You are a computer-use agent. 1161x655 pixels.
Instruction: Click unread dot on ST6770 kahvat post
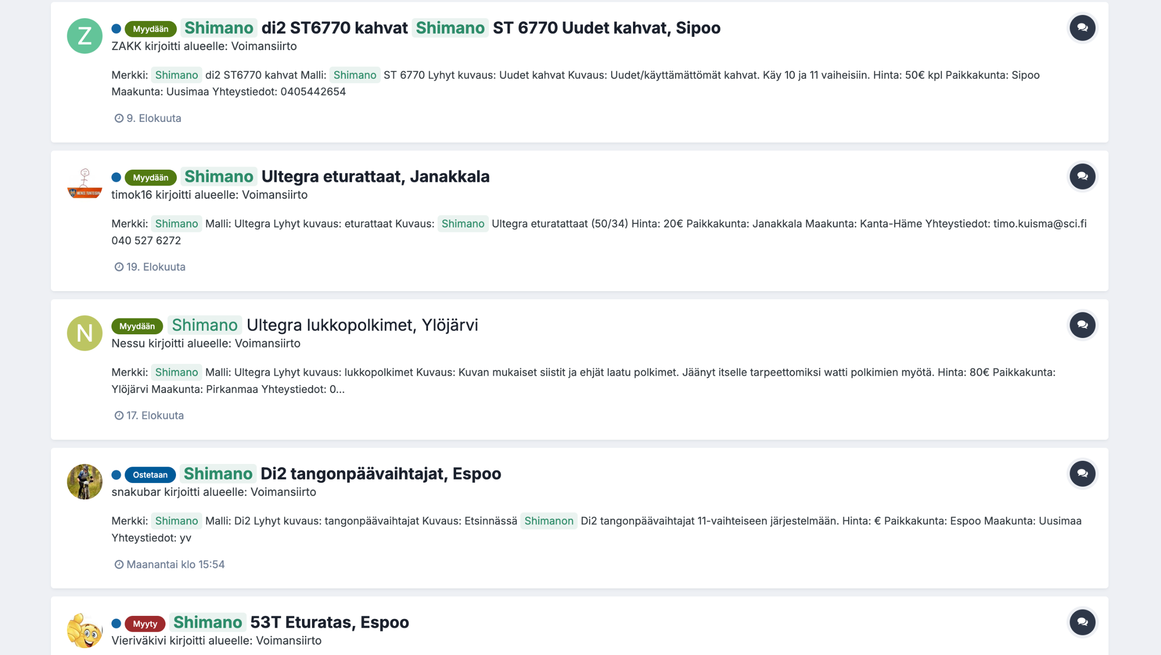116,29
